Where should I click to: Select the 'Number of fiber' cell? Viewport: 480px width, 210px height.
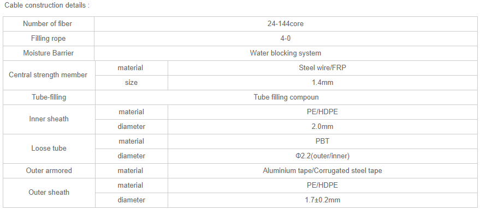(x=49, y=24)
